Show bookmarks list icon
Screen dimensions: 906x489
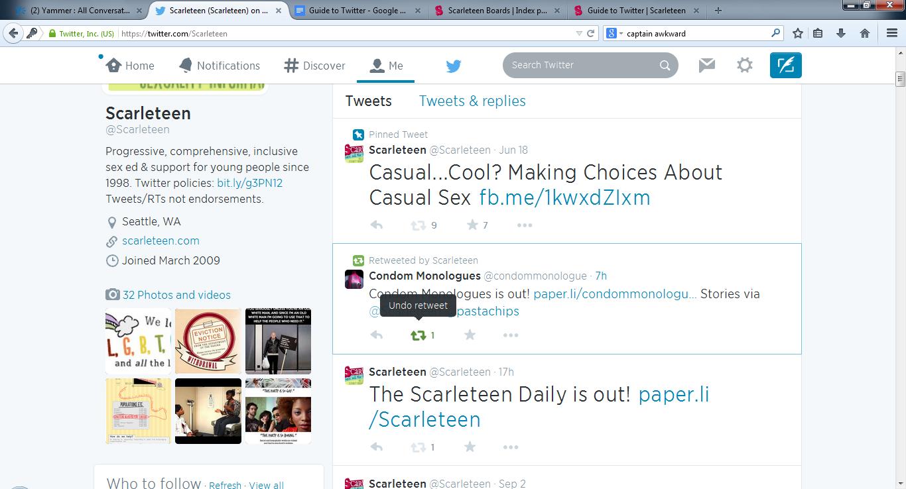(x=818, y=33)
